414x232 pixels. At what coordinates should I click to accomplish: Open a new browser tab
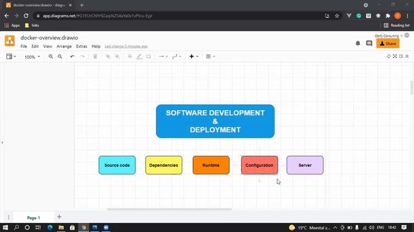click(82, 5)
